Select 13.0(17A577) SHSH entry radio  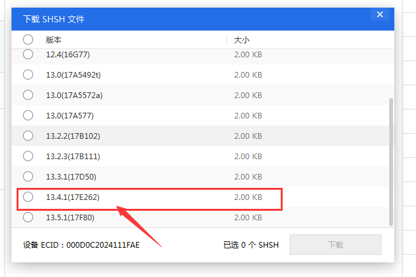point(28,115)
